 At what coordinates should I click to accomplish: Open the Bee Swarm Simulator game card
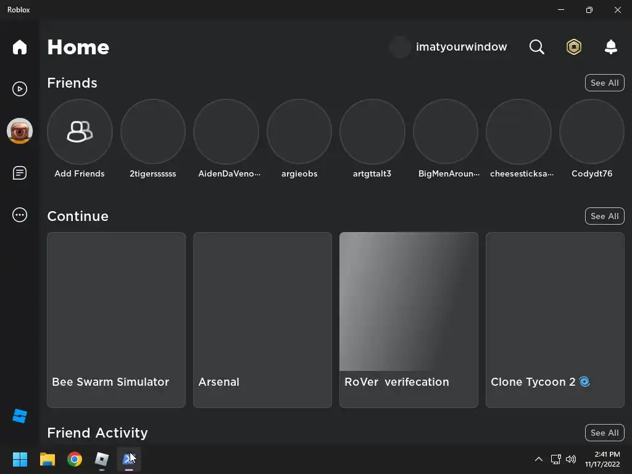[116, 320]
